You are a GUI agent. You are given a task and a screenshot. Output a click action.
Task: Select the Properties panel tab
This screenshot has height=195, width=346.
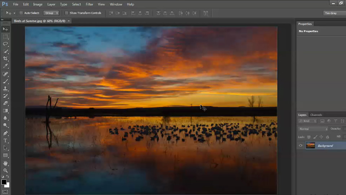[305, 24]
